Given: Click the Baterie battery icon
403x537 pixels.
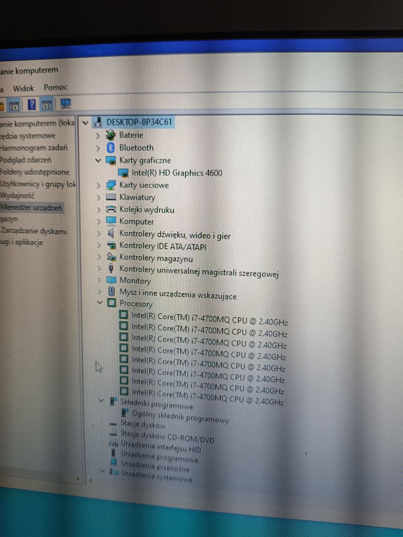Looking at the screenshot, I should click(x=111, y=135).
